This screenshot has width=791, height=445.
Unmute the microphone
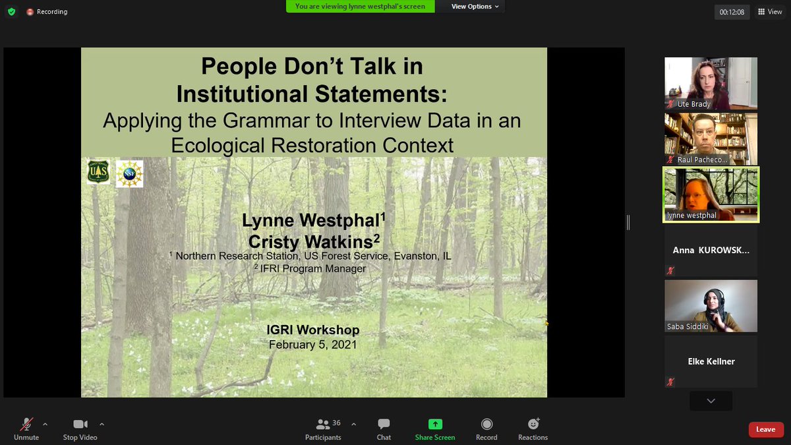(x=26, y=429)
